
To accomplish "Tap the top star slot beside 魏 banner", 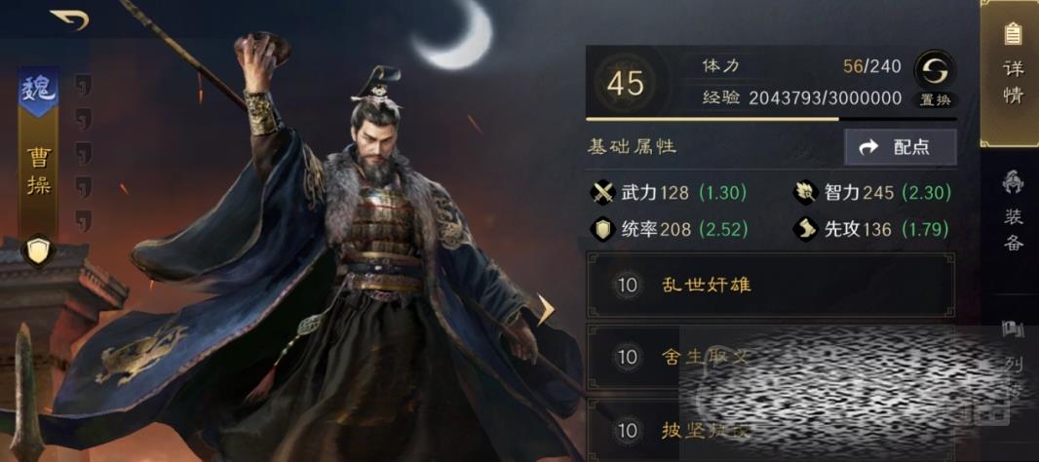I will tap(83, 86).
